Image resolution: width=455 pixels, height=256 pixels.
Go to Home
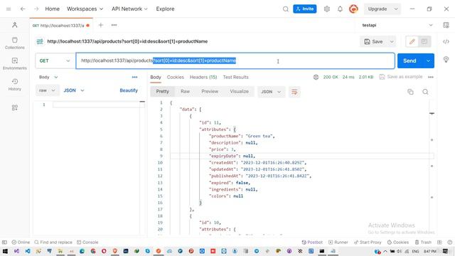pos(52,9)
